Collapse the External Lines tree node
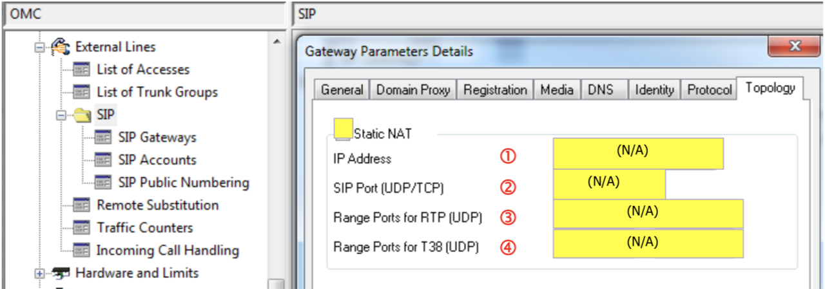 click(40, 47)
